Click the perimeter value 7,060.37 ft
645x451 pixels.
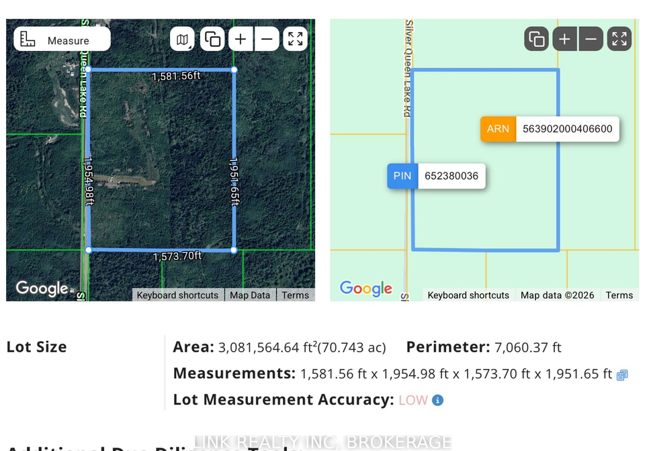[528, 348]
